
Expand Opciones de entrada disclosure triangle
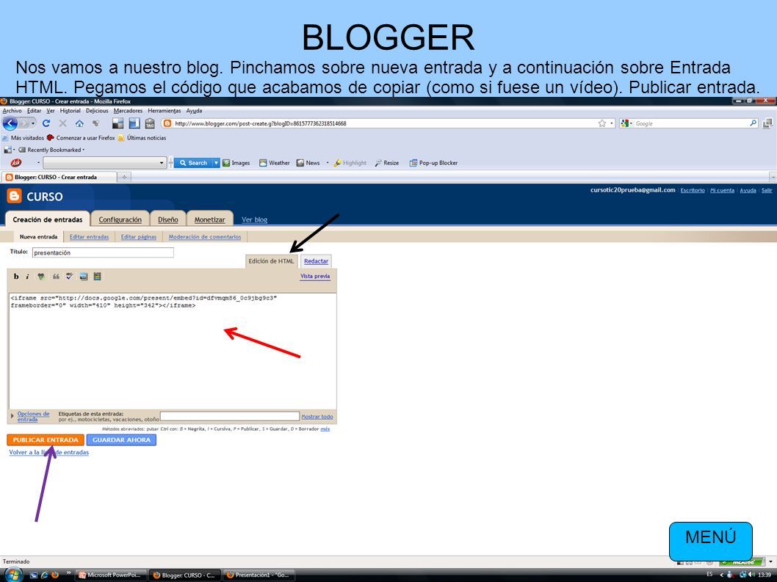[12, 415]
